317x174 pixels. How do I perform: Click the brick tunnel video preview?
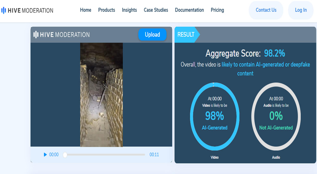(101, 95)
